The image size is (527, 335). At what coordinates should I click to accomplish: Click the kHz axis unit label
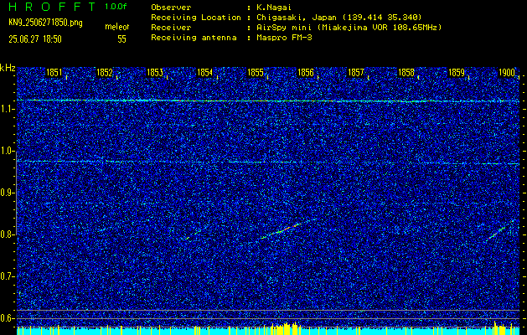coord(8,68)
